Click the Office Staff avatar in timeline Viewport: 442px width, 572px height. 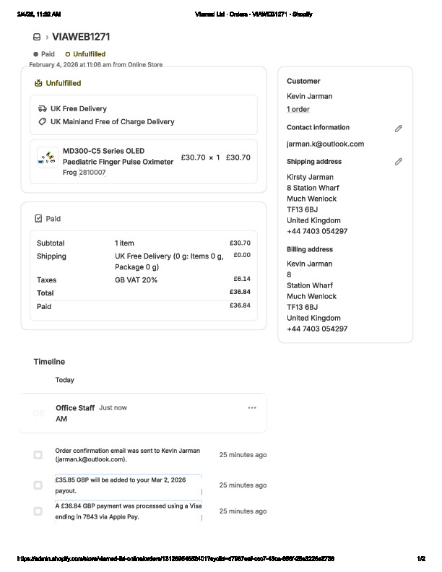[38, 414]
